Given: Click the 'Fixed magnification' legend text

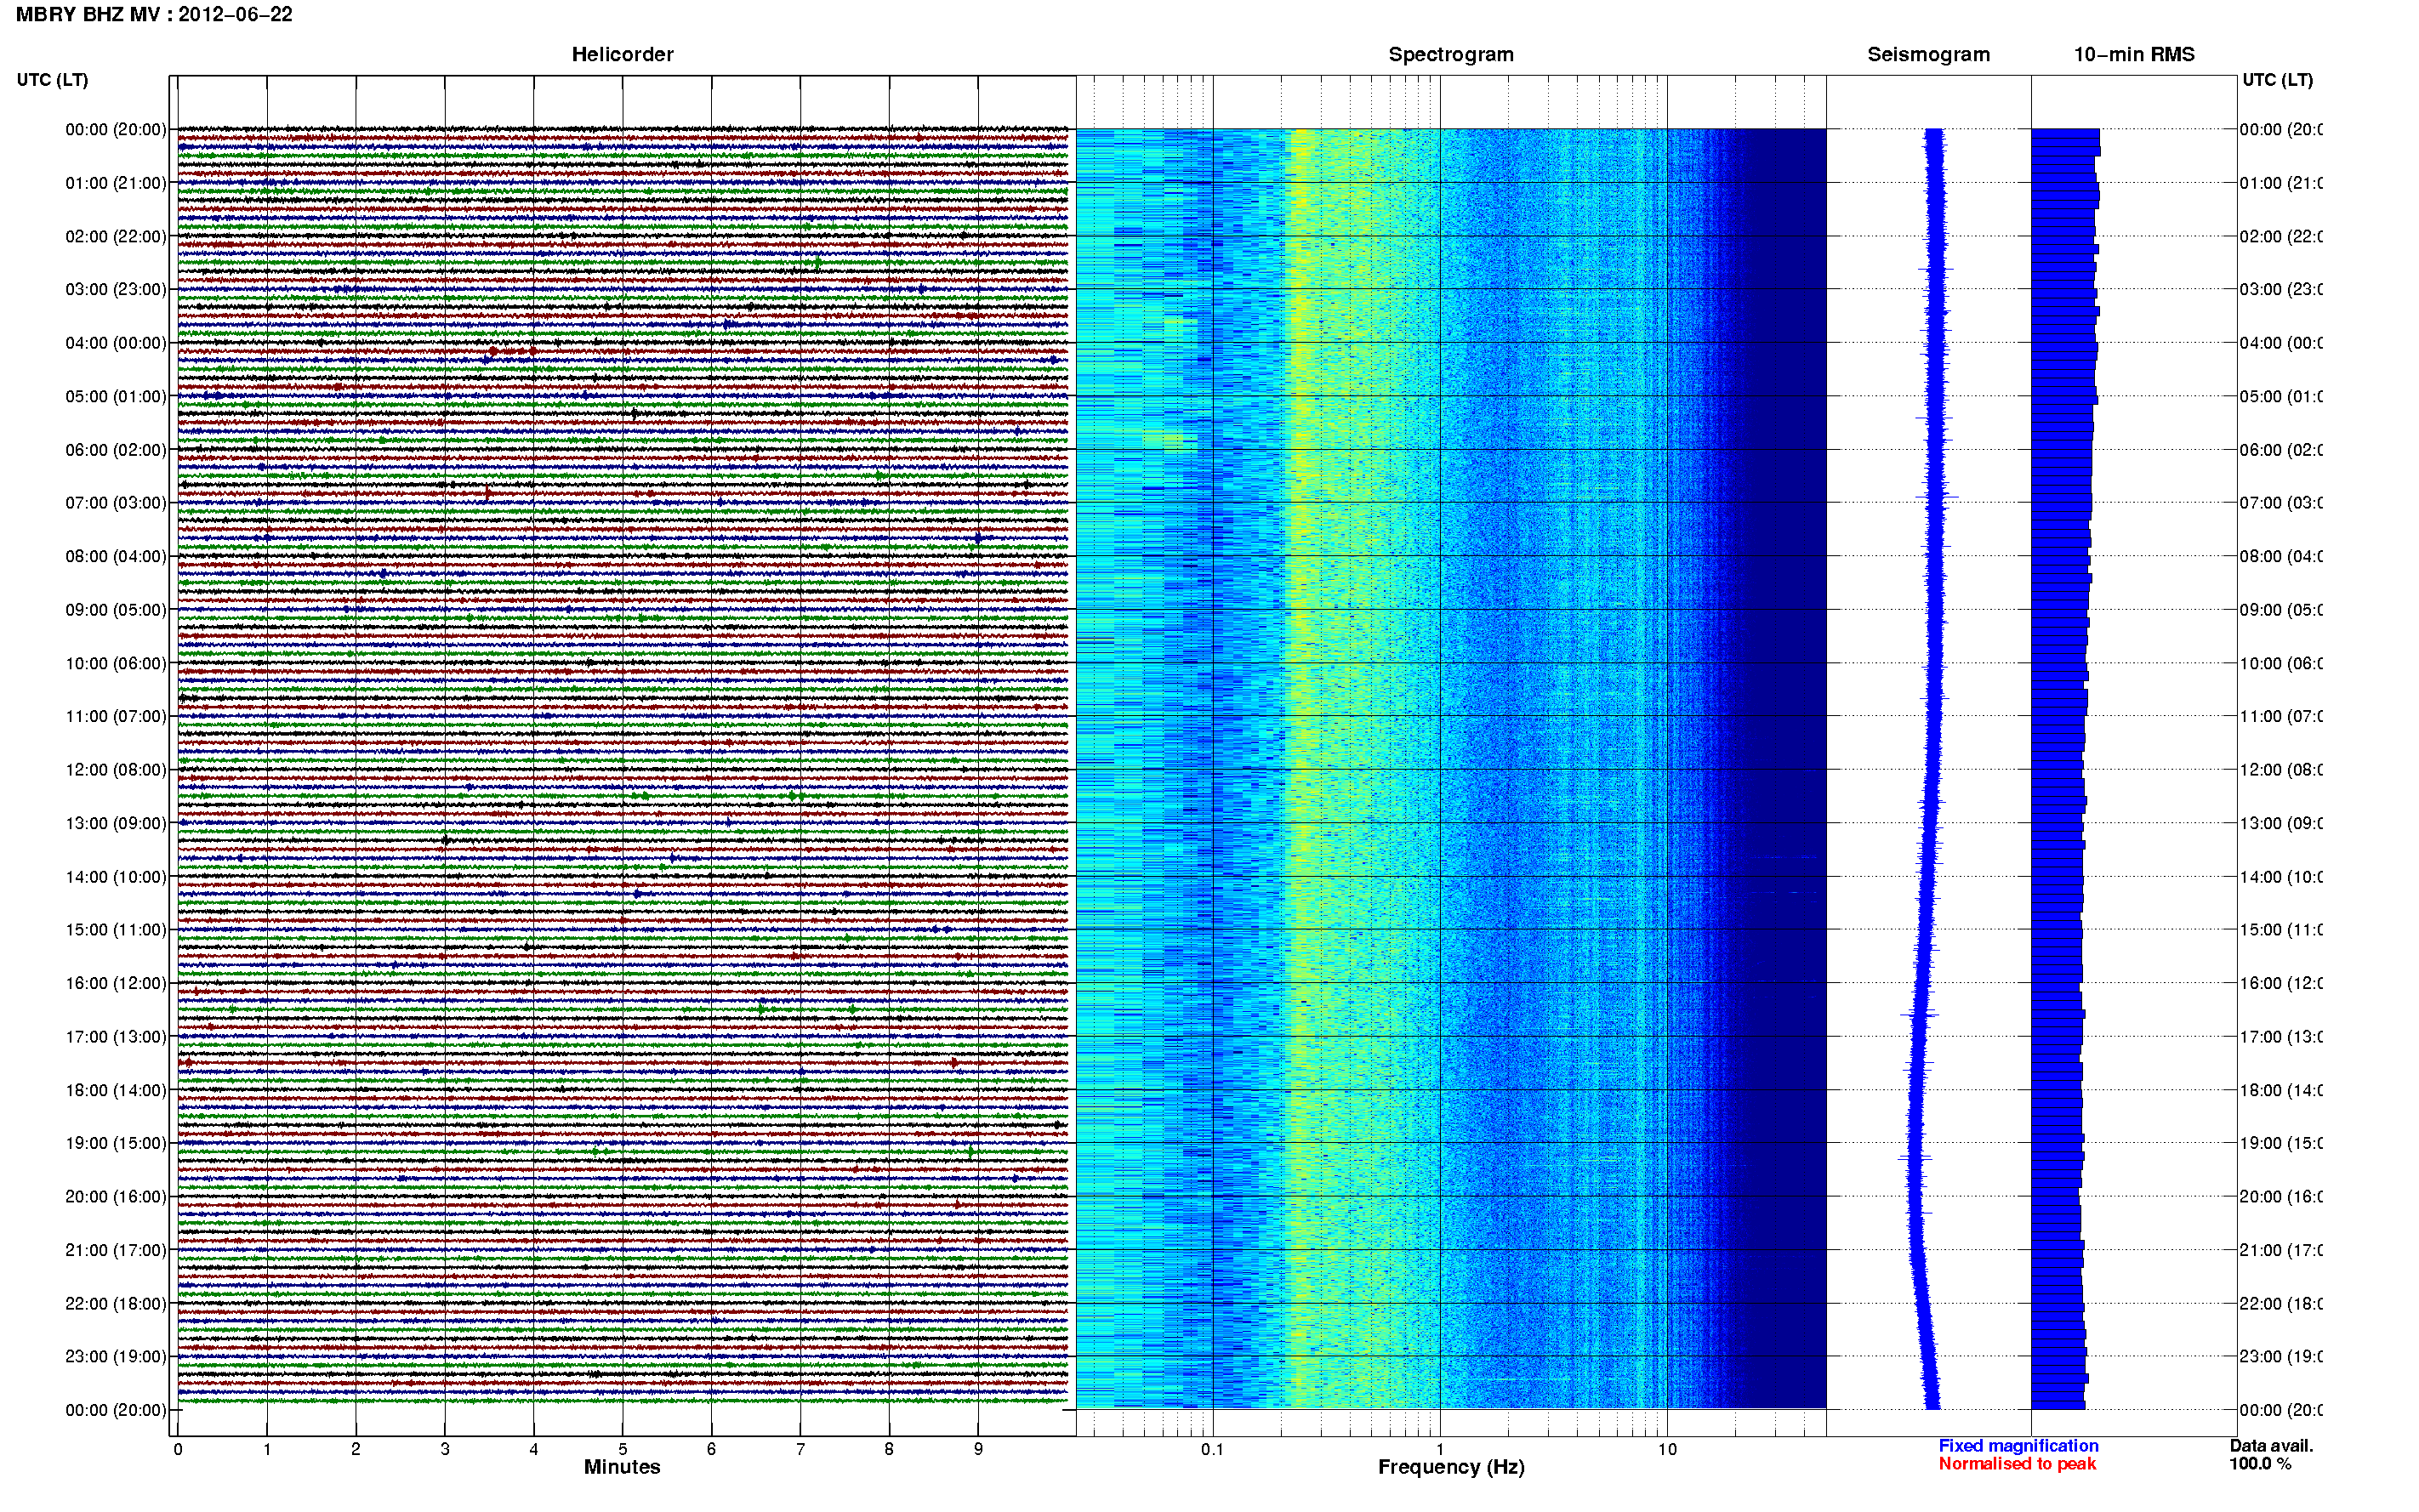Looking at the screenshot, I should pyautogui.click(x=2018, y=1446).
